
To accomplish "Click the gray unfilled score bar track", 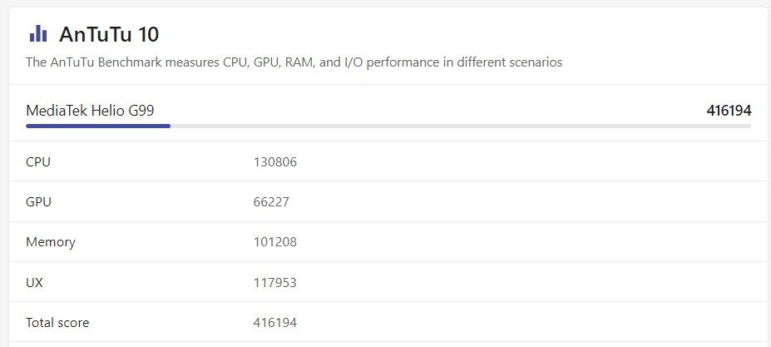I will pos(459,126).
